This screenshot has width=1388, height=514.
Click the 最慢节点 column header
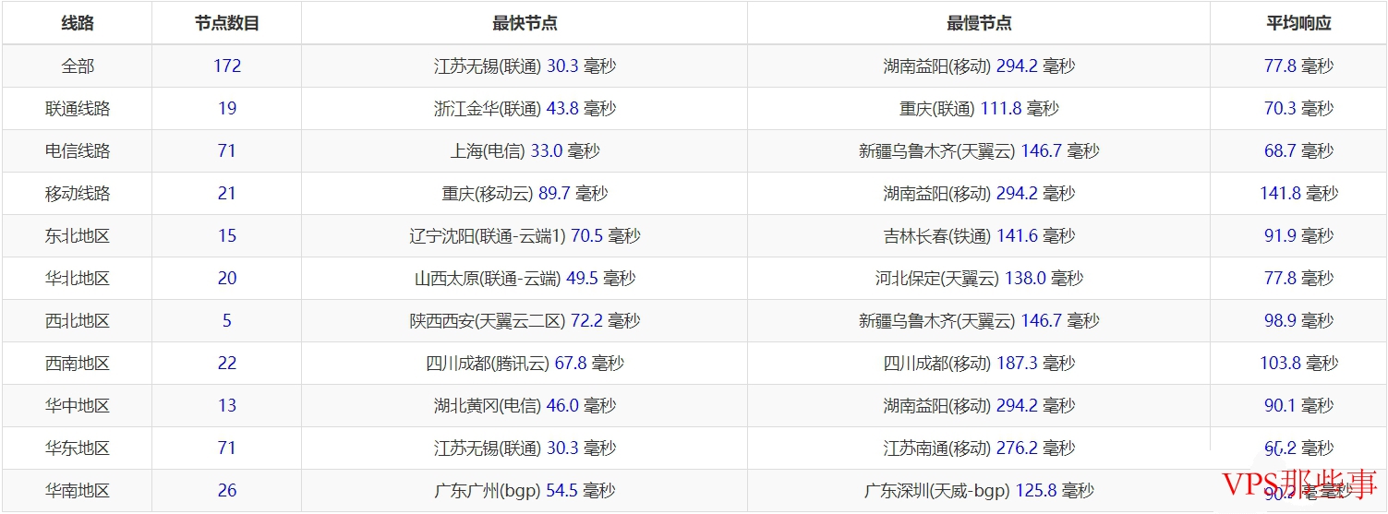979,24
